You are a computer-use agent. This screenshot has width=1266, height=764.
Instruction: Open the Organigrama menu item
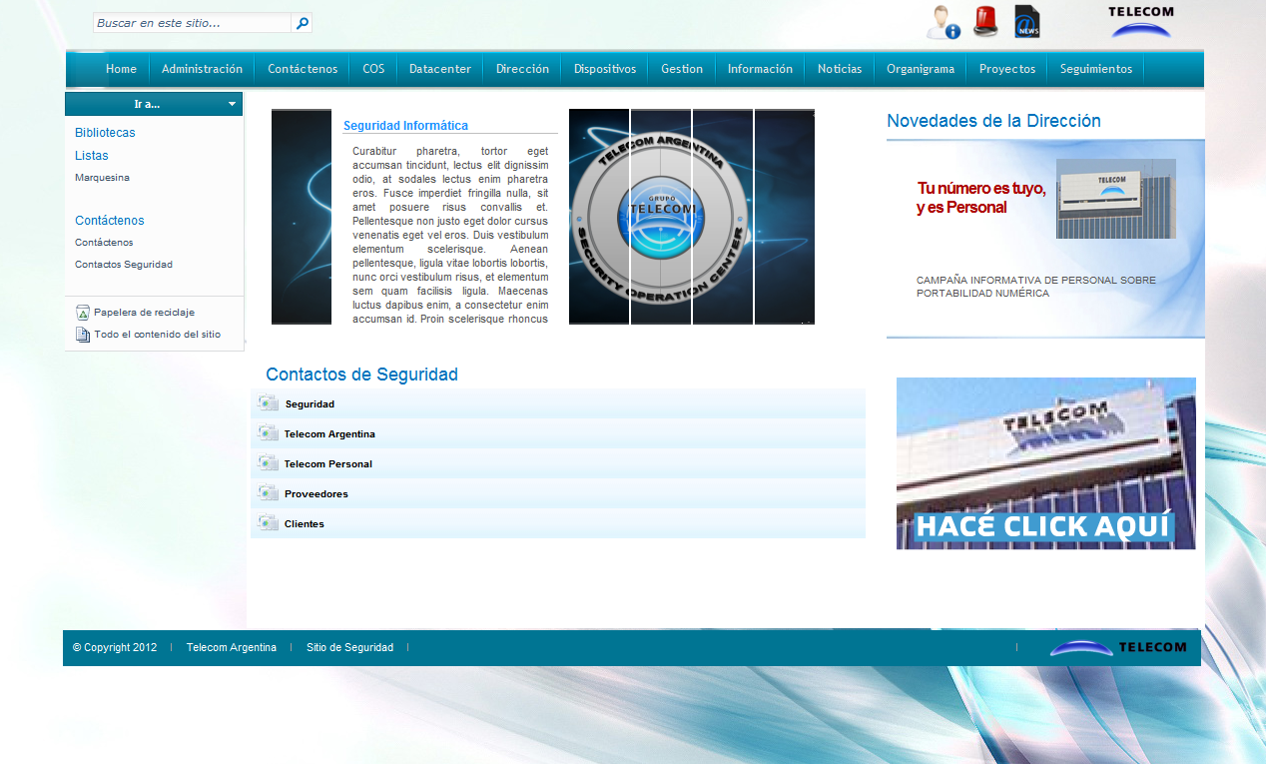coord(921,69)
